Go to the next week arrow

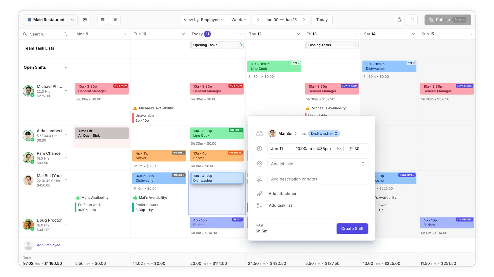[x=304, y=20]
